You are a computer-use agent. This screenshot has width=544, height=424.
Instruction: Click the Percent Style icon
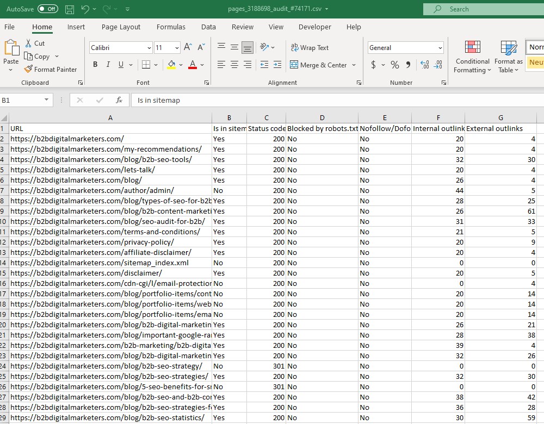click(x=395, y=65)
